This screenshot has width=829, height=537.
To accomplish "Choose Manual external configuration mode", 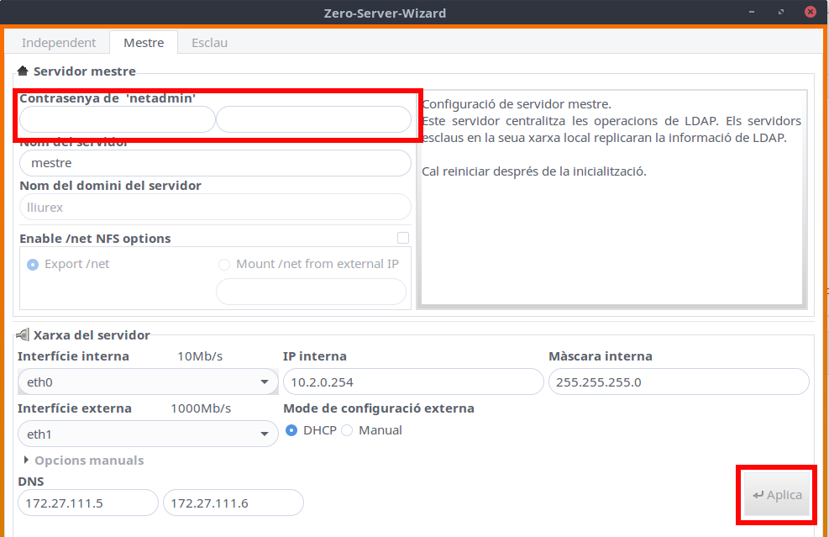I will coord(347,430).
